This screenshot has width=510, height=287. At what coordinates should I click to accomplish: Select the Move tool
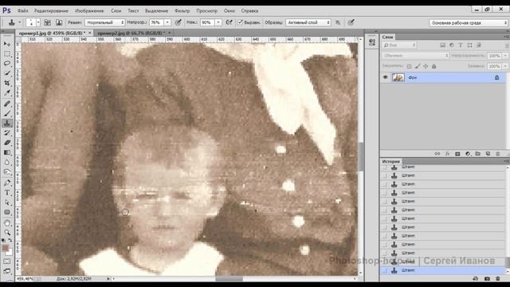tap(7, 44)
